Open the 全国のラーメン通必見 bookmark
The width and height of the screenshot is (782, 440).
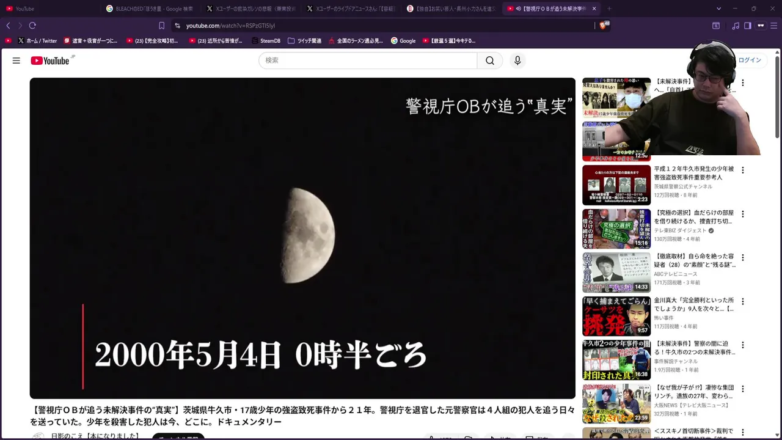[356, 41]
